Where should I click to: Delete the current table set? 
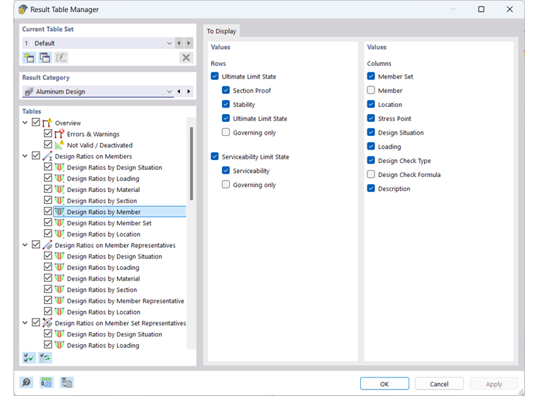[186, 57]
